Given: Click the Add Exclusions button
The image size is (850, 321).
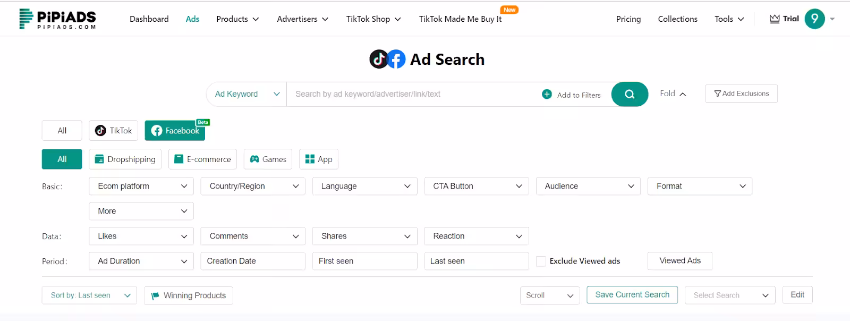Looking at the screenshot, I should tap(741, 94).
